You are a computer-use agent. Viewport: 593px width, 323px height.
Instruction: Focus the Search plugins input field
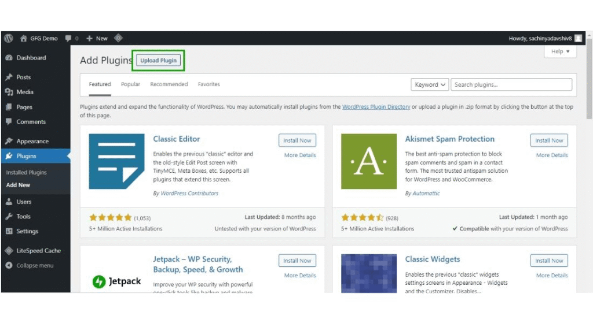pos(511,84)
